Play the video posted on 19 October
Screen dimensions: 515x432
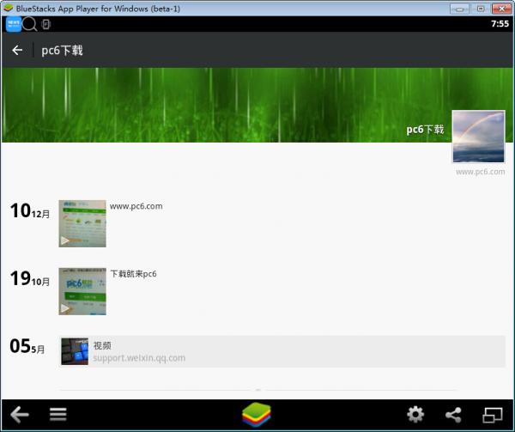[82, 291]
